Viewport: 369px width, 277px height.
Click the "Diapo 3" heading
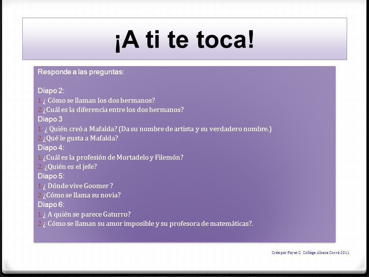(x=50, y=119)
